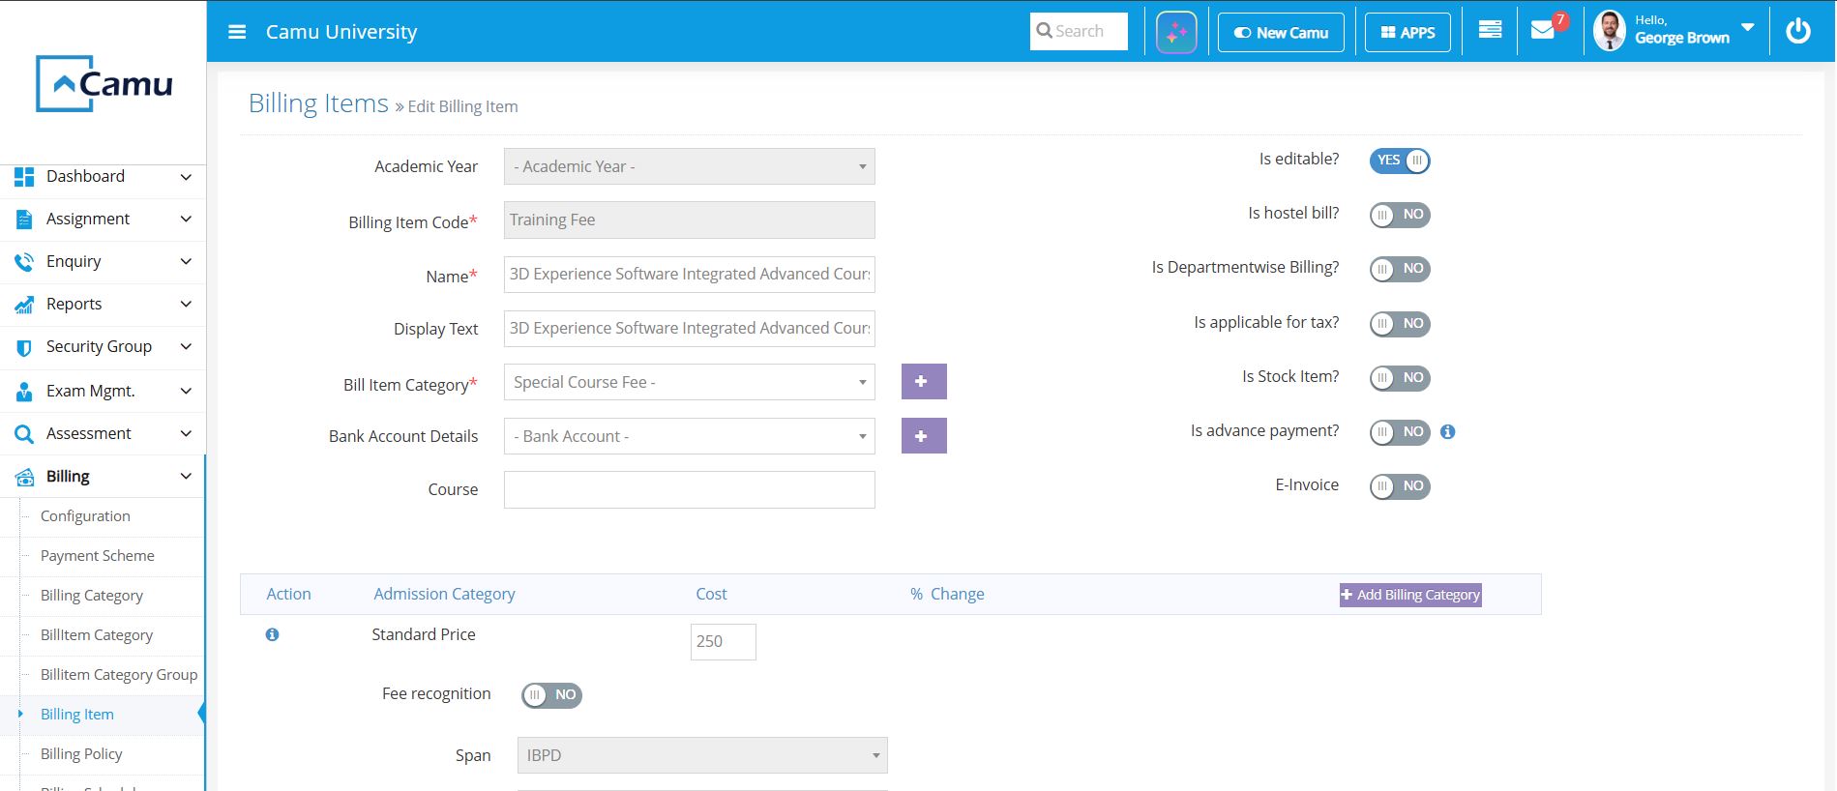Open the Academic Year dropdown
The image size is (1837, 791).
point(689,166)
